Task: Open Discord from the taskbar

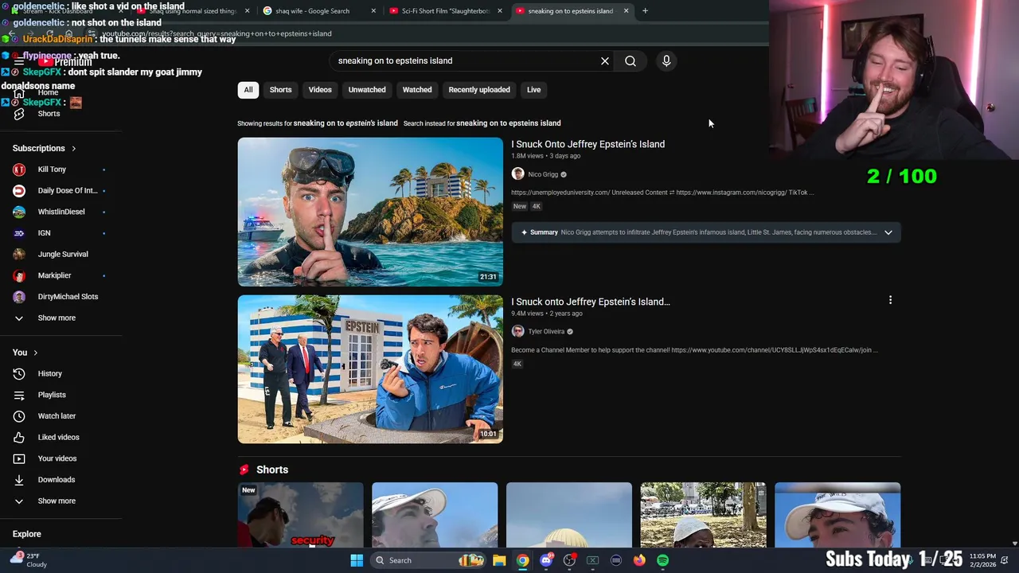Action: pyautogui.click(x=546, y=560)
